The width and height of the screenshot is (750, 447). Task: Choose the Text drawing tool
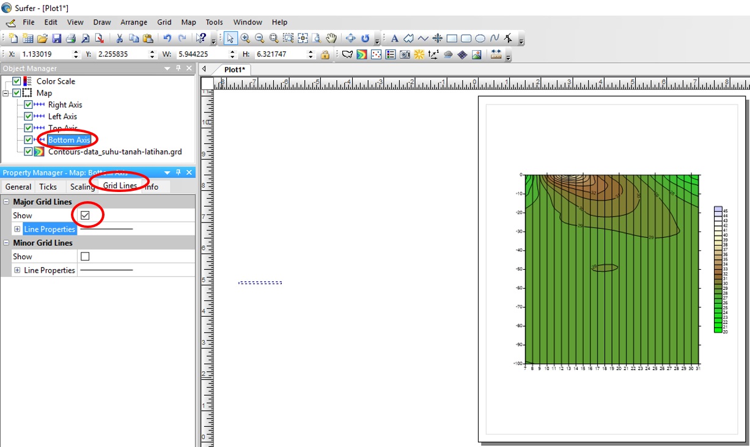(x=394, y=39)
